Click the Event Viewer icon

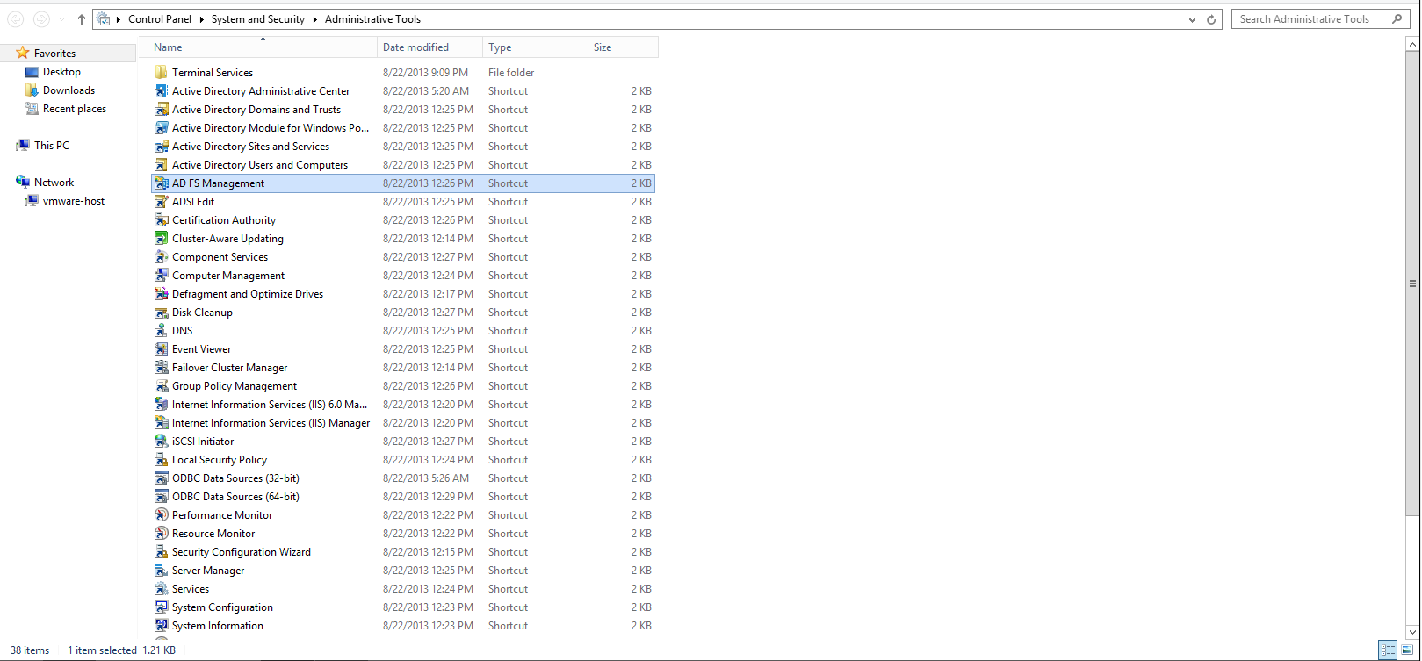tap(162, 349)
